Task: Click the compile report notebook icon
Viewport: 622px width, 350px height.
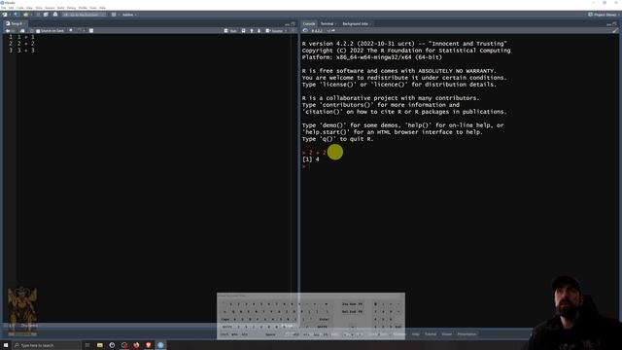Action: coord(91,30)
